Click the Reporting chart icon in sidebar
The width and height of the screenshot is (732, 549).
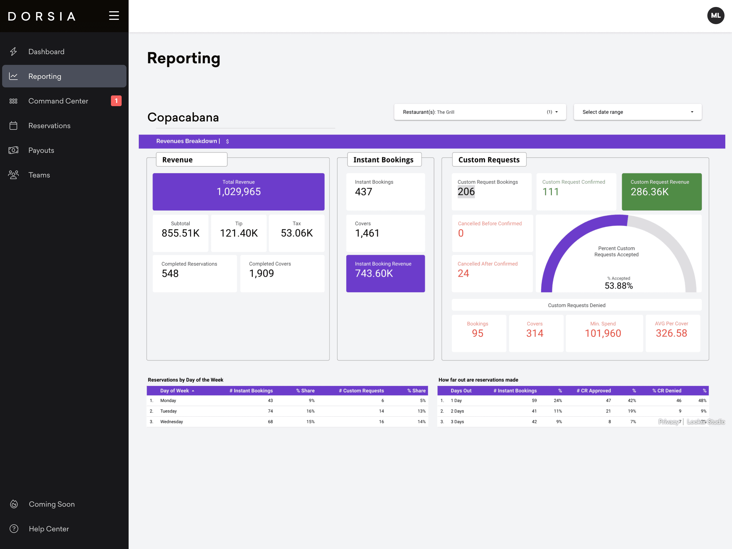[x=13, y=76]
